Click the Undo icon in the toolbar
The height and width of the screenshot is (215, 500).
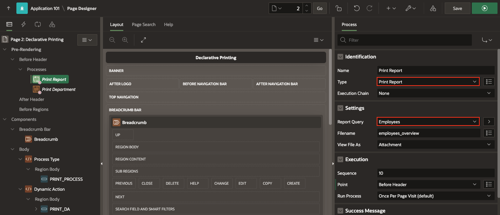(x=357, y=8)
